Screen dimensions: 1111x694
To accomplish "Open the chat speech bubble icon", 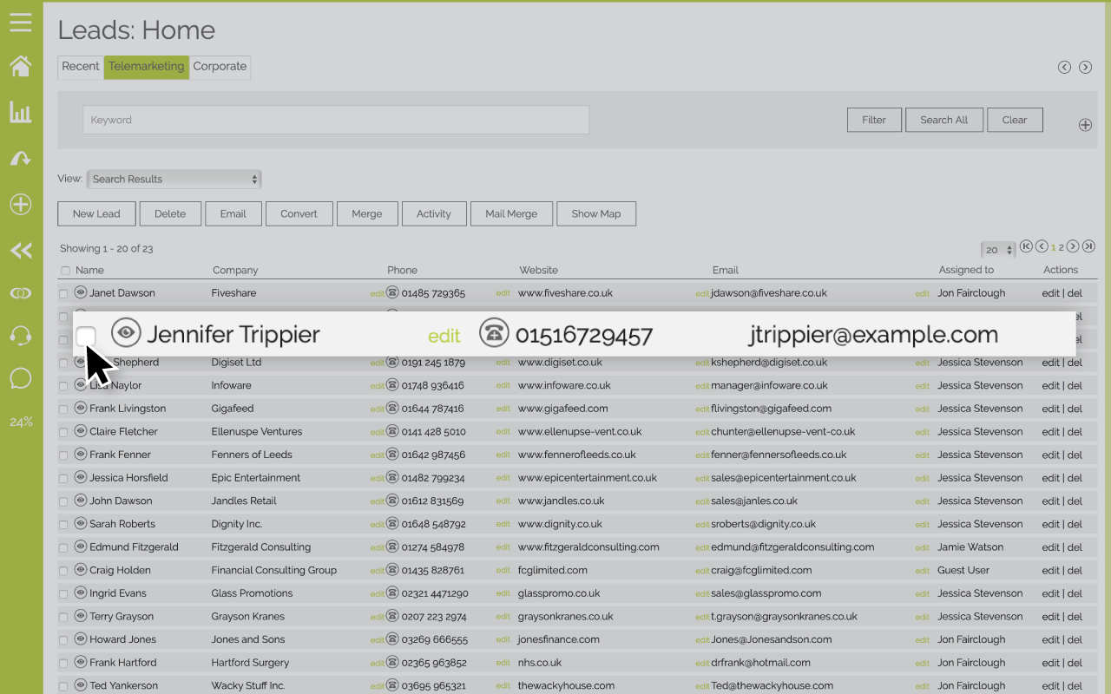I will [x=20, y=377].
